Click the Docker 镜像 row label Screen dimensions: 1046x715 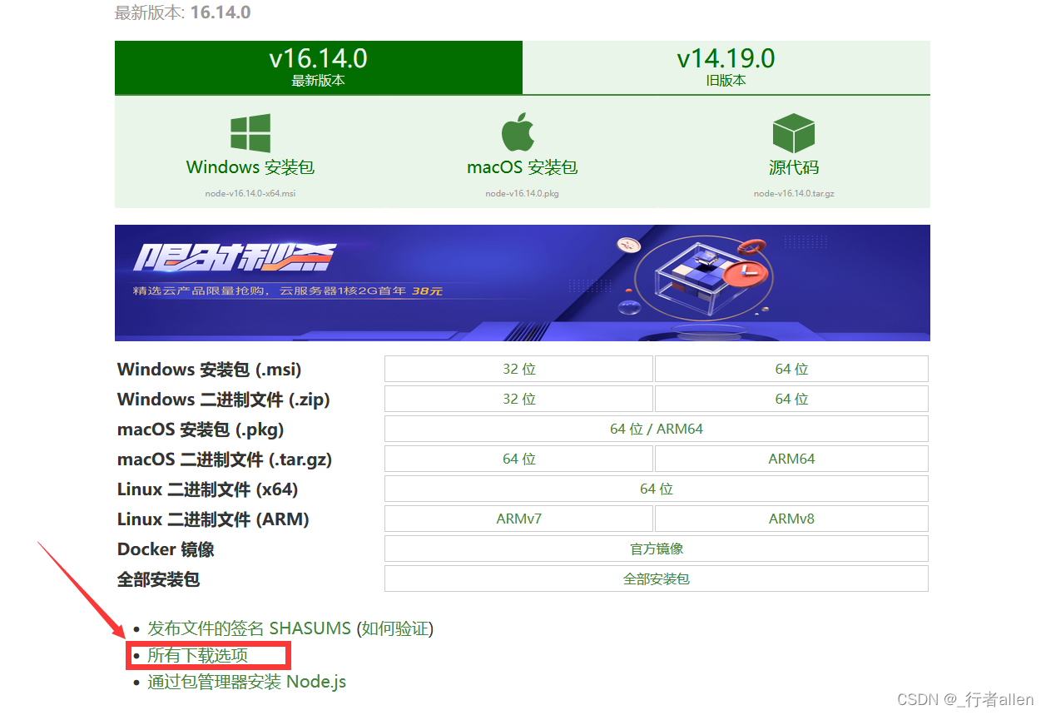(x=166, y=549)
